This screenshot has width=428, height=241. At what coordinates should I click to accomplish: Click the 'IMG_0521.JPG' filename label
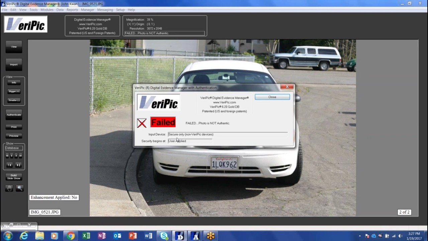pyautogui.click(x=44, y=212)
